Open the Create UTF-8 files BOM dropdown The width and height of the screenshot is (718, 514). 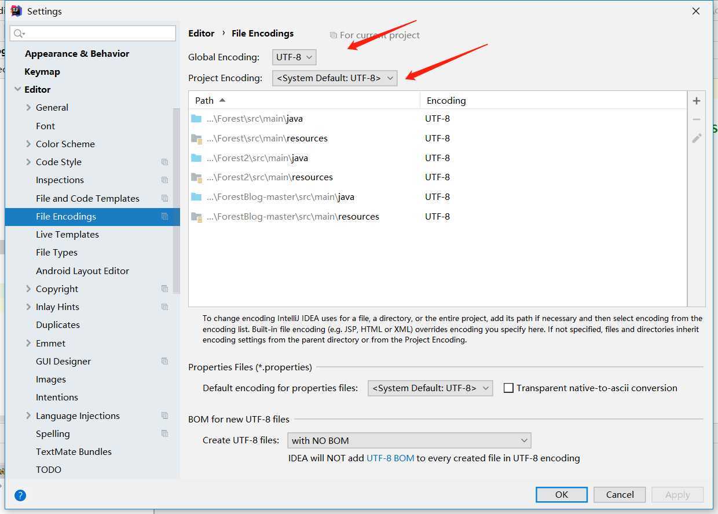tap(409, 440)
